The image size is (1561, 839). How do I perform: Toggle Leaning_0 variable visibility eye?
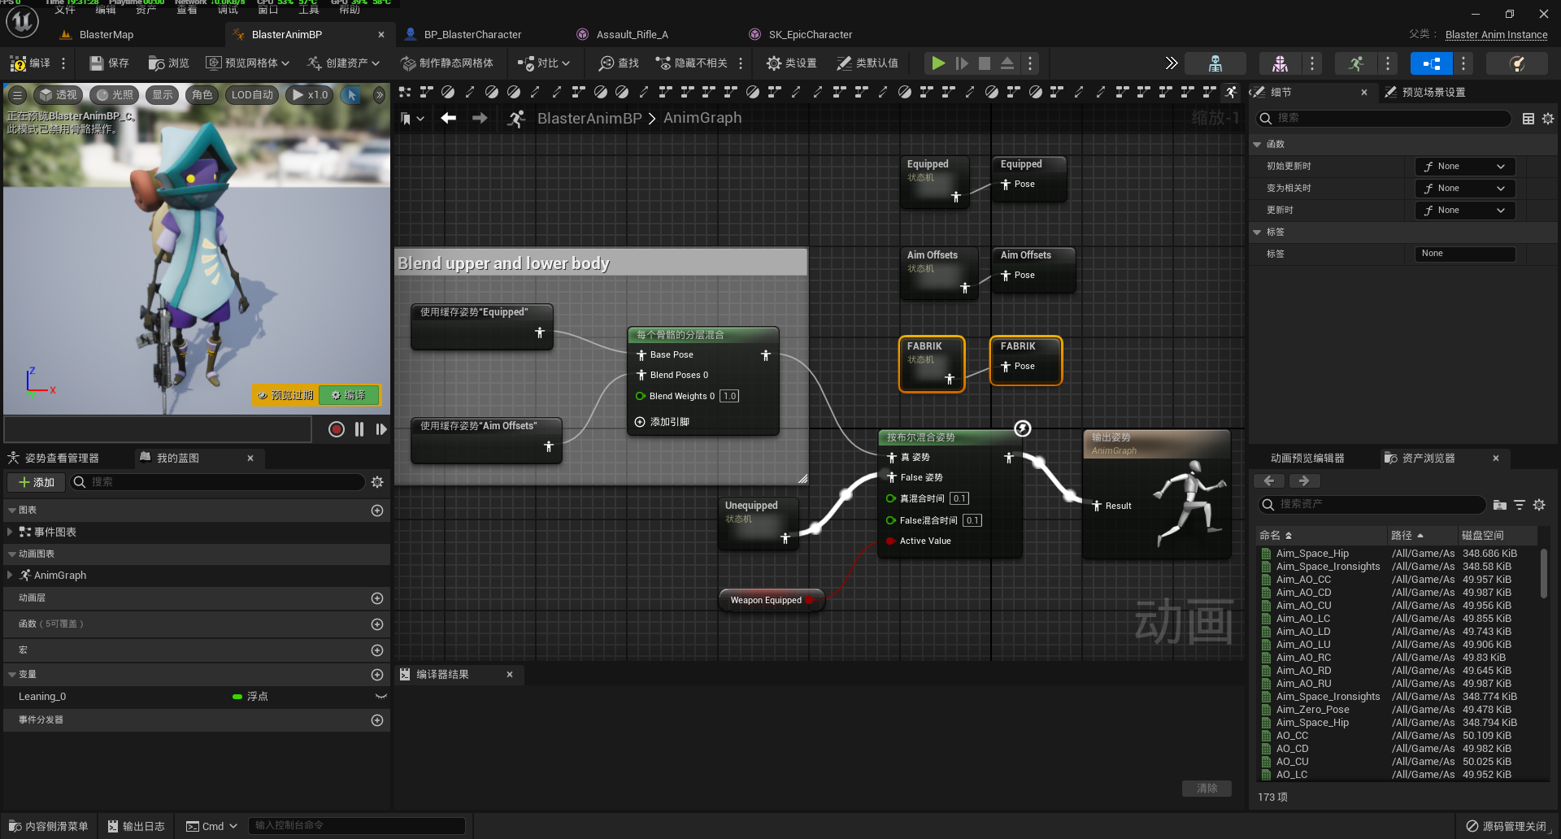(380, 697)
